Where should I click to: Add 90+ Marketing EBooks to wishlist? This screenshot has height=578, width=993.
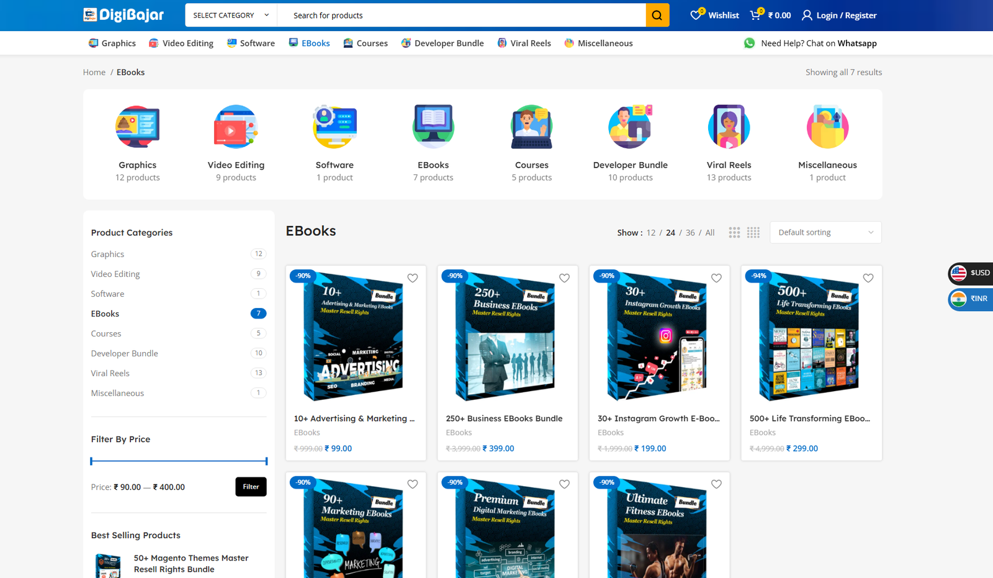(413, 484)
